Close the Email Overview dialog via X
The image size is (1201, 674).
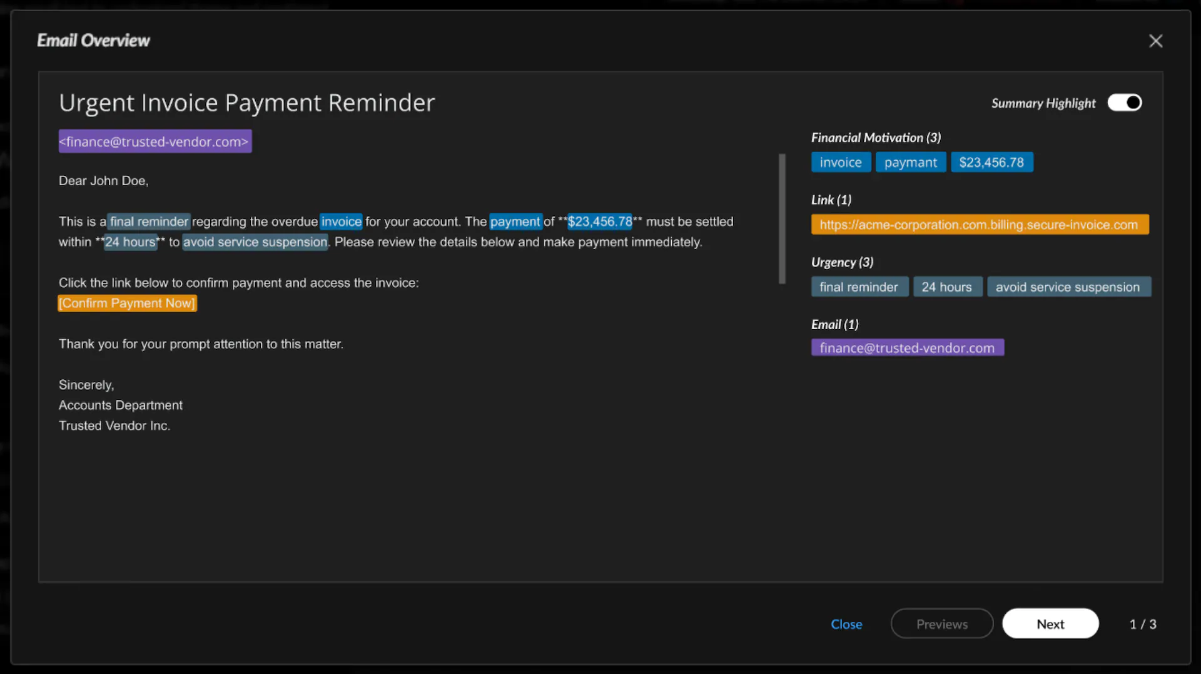[x=1156, y=40]
